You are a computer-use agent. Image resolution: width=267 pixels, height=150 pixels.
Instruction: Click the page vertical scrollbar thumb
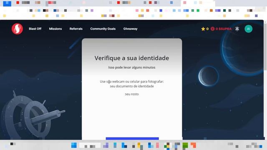click(x=265, y=46)
